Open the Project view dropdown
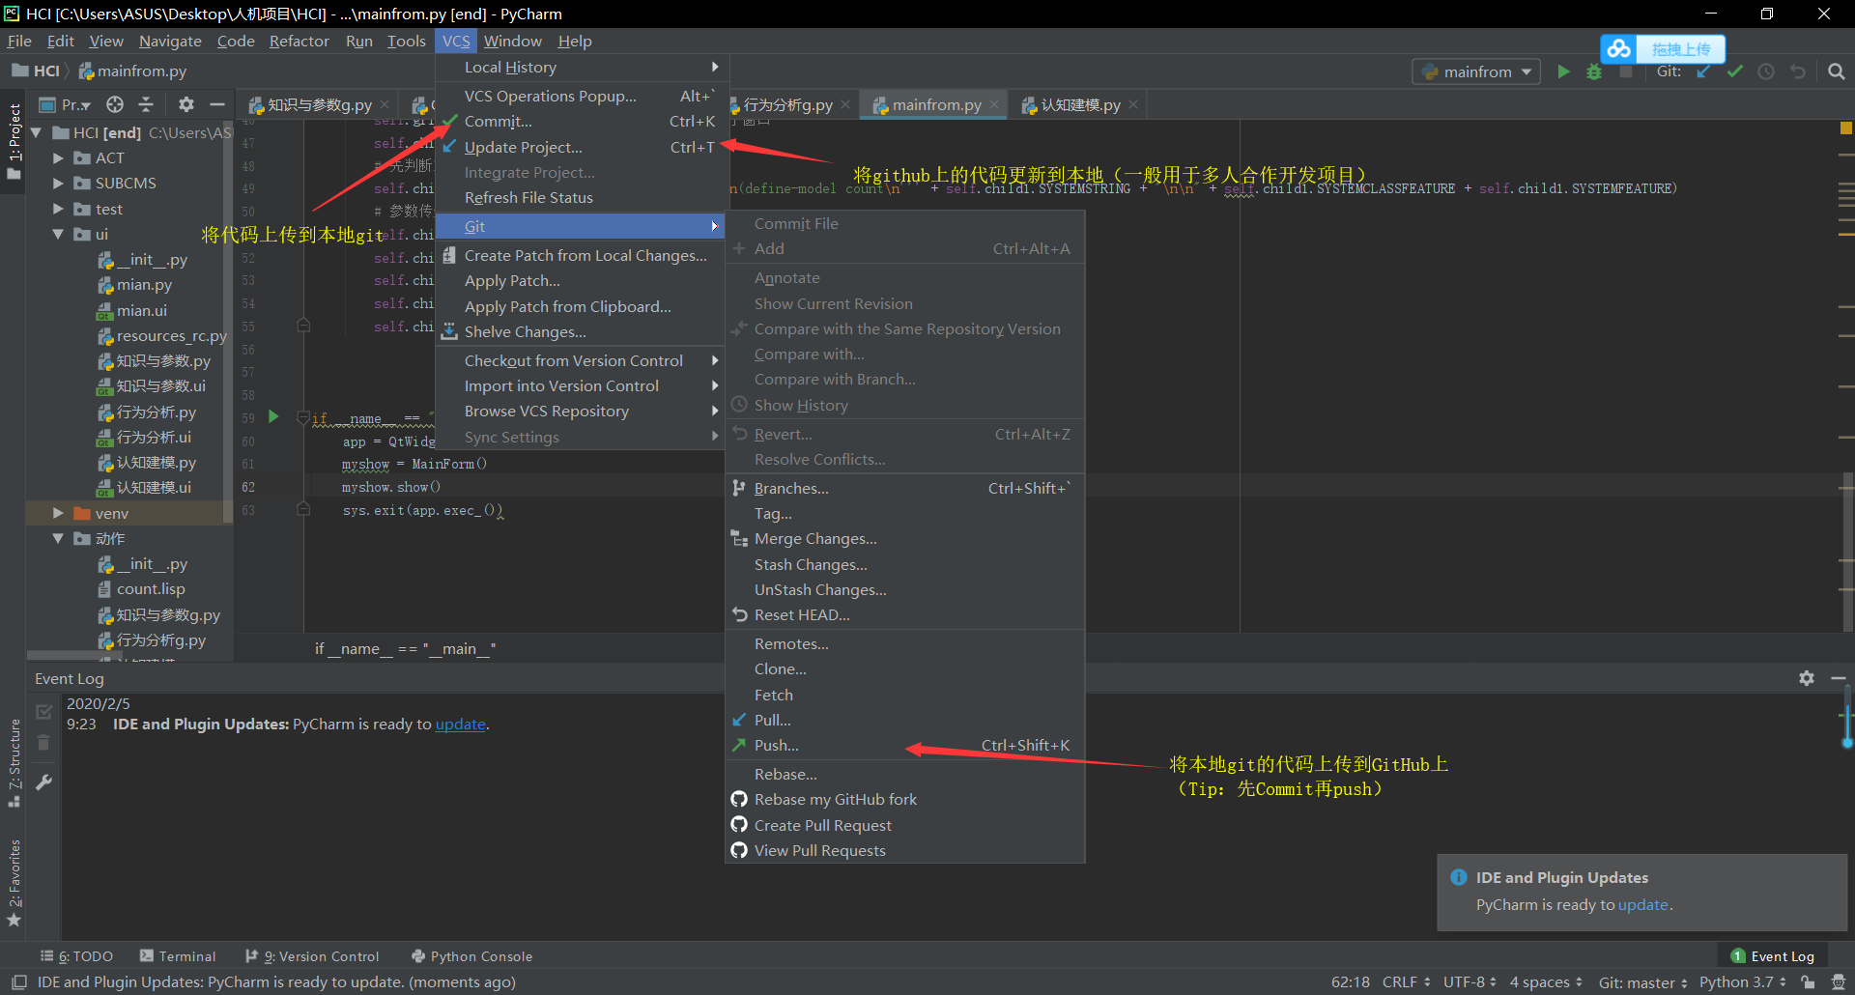This screenshot has width=1855, height=995. tap(66, 104)
